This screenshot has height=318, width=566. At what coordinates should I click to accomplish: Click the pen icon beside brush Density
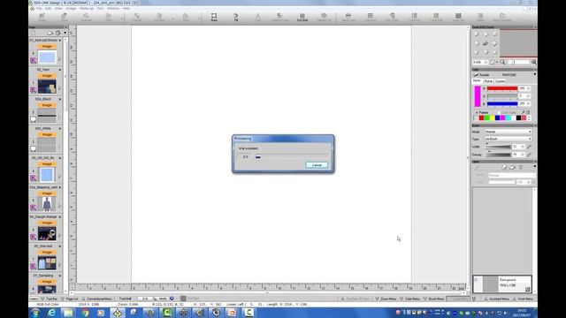(x=529, y=155)
